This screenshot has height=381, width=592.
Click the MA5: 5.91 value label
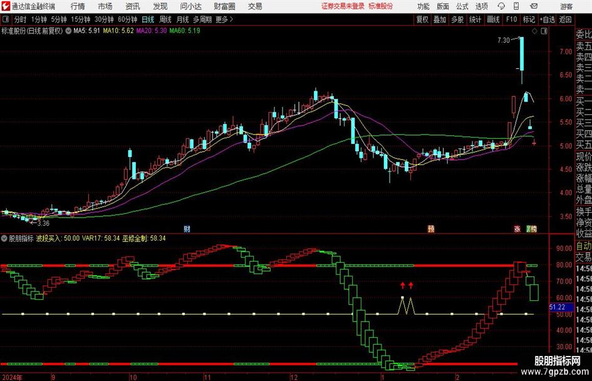pyautogui.click(x=86, y=31)
